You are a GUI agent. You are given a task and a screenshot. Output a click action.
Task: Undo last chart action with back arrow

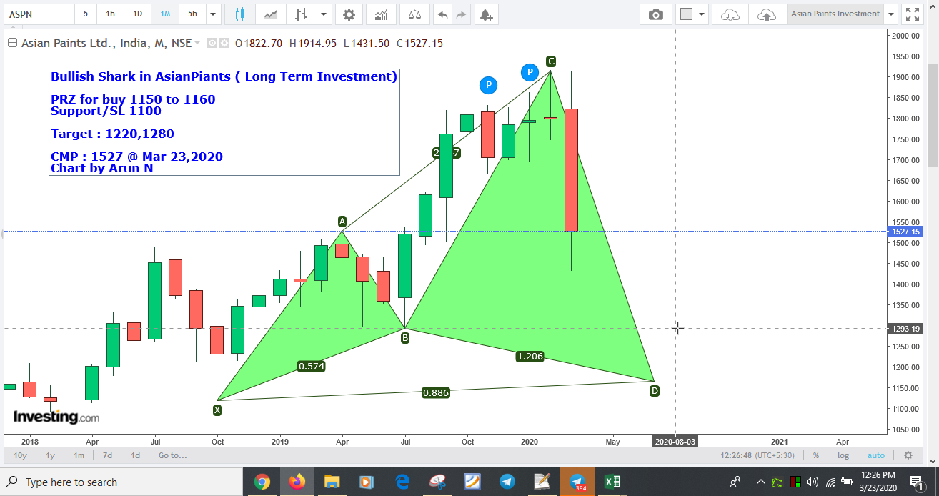point(443,14)
